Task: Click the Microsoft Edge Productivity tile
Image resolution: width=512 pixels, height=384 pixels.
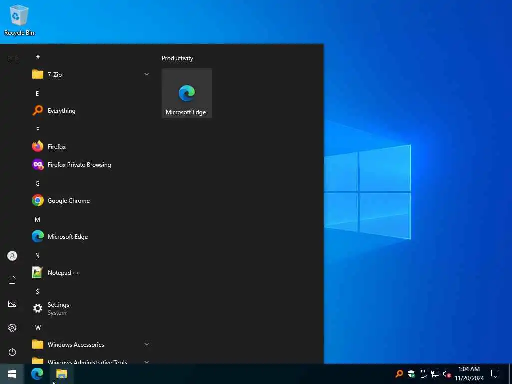Action: click(187, 93)
